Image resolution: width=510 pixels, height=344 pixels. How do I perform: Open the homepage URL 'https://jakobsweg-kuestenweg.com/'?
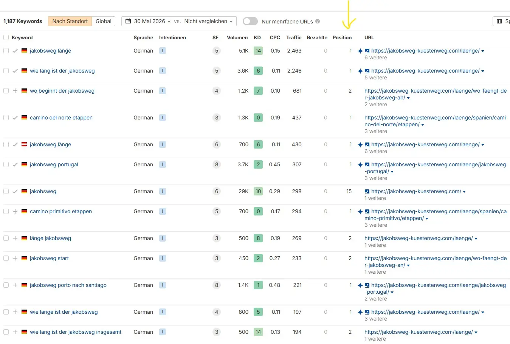coord(416,191)
